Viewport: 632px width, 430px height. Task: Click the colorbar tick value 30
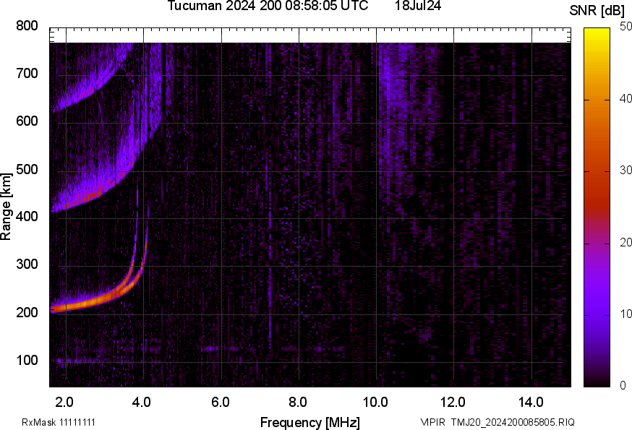click(x=625, y=171)
